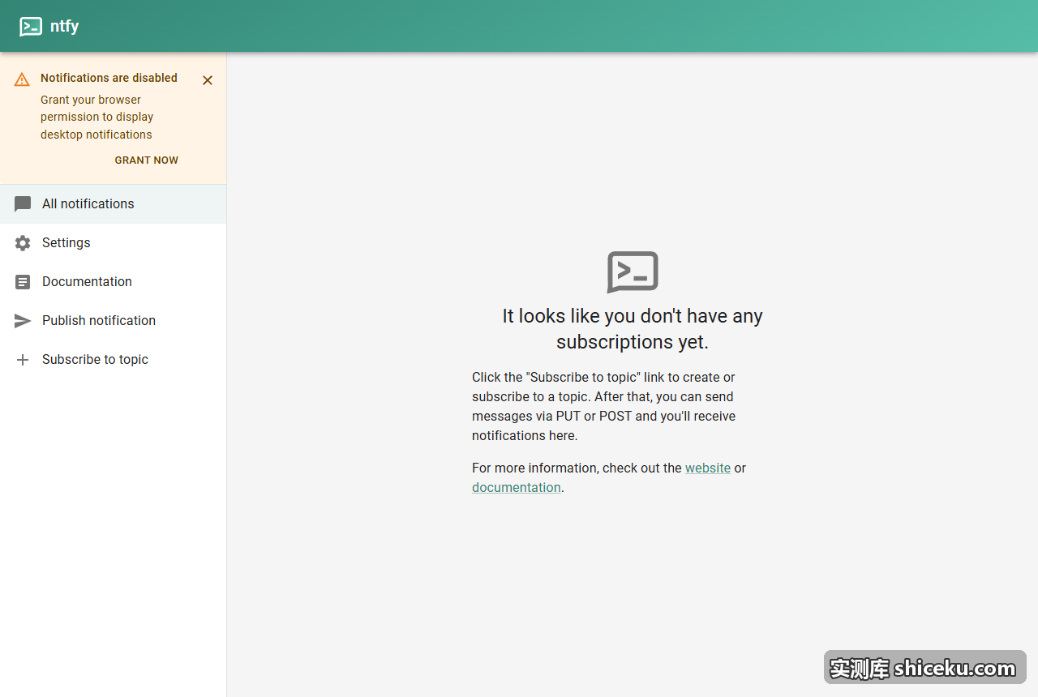Image resolution: width=1038 pixels, height=697 pixels.
Task: Open the Settings label in sidebar
Action: (x=66, y=243)
